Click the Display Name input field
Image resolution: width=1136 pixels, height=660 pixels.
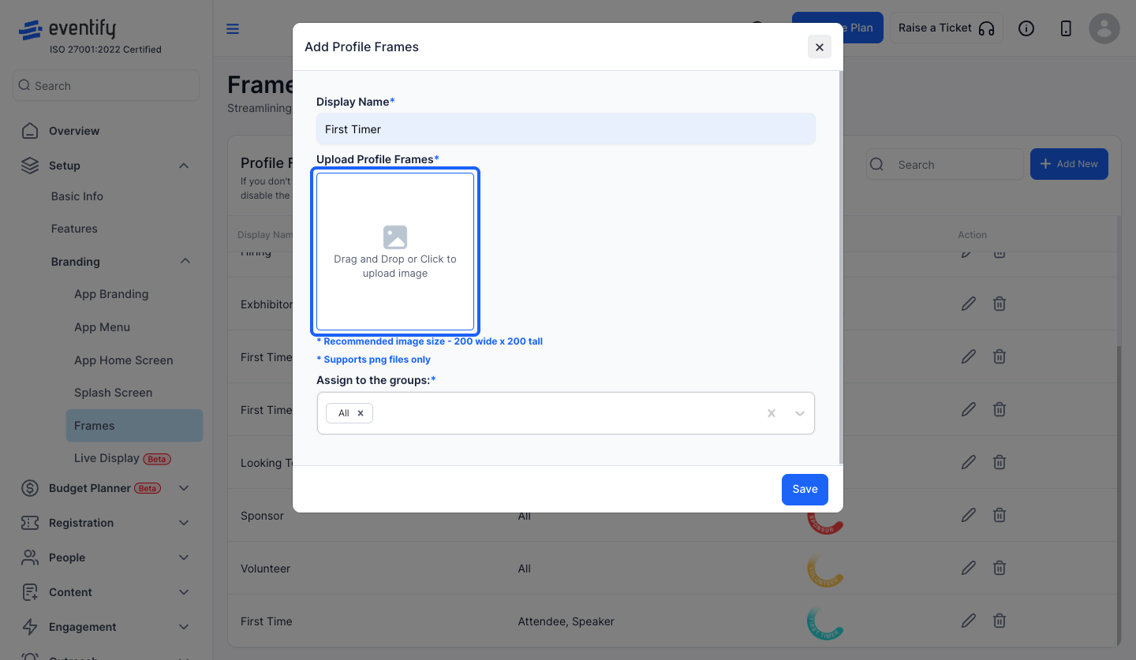click(x=566, y=129)
